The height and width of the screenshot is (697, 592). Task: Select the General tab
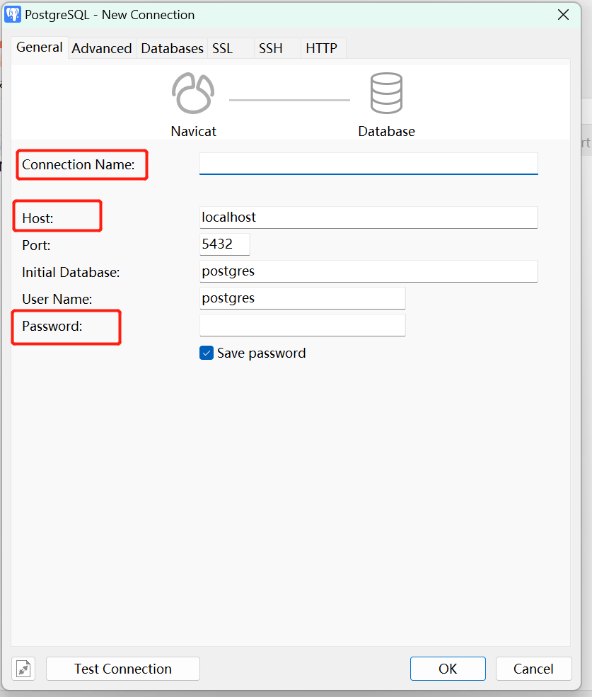pyautogui.click(x=40, y=47)
